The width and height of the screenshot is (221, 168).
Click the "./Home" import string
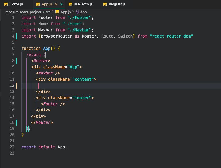click(72, 24)
